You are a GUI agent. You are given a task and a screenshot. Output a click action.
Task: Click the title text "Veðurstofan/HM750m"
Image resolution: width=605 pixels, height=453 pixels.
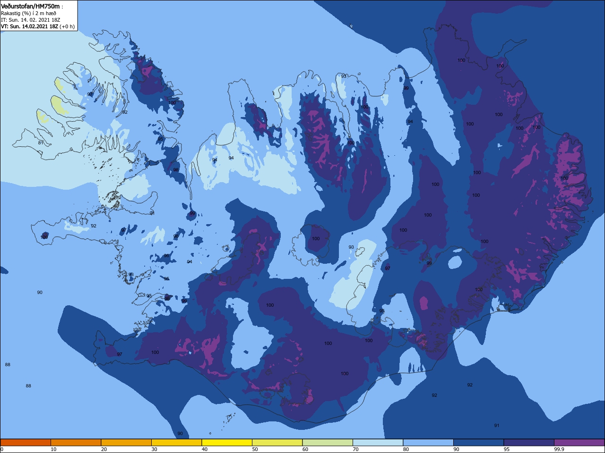30,6
